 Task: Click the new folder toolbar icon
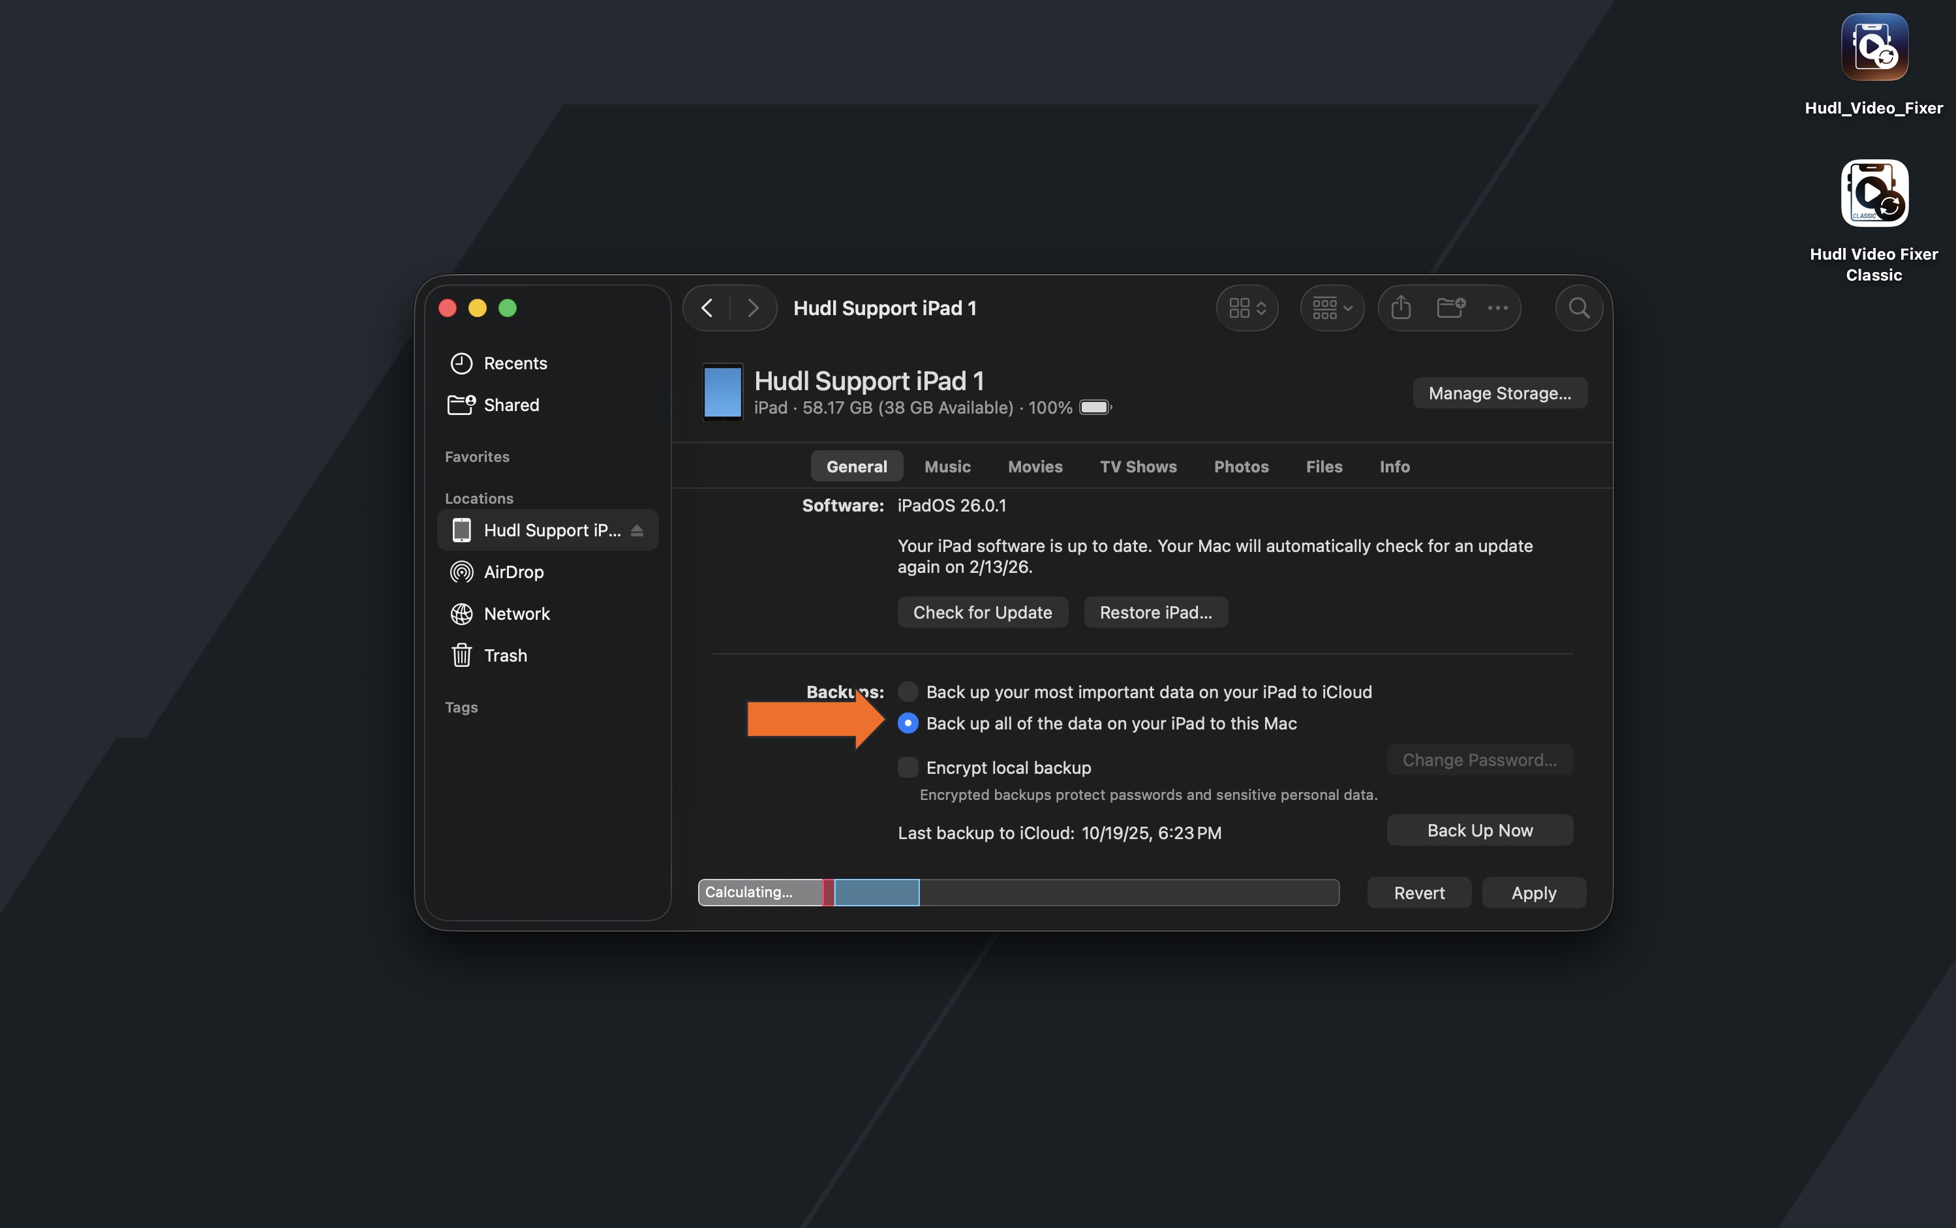coord(1450,308)
